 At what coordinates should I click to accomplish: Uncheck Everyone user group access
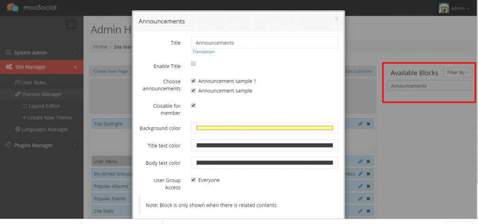coord(193,180)
